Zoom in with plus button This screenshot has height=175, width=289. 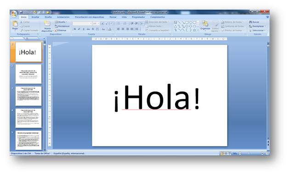(x=262, y=153)
